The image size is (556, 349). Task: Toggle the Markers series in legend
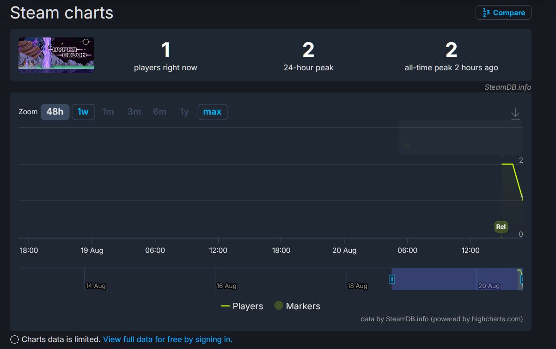(297, 306)
